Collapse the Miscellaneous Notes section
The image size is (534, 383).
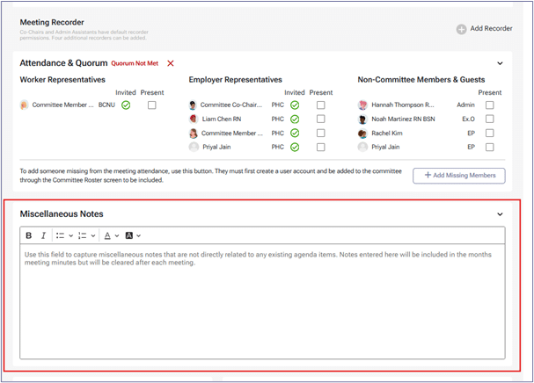[x=500, y=214]
